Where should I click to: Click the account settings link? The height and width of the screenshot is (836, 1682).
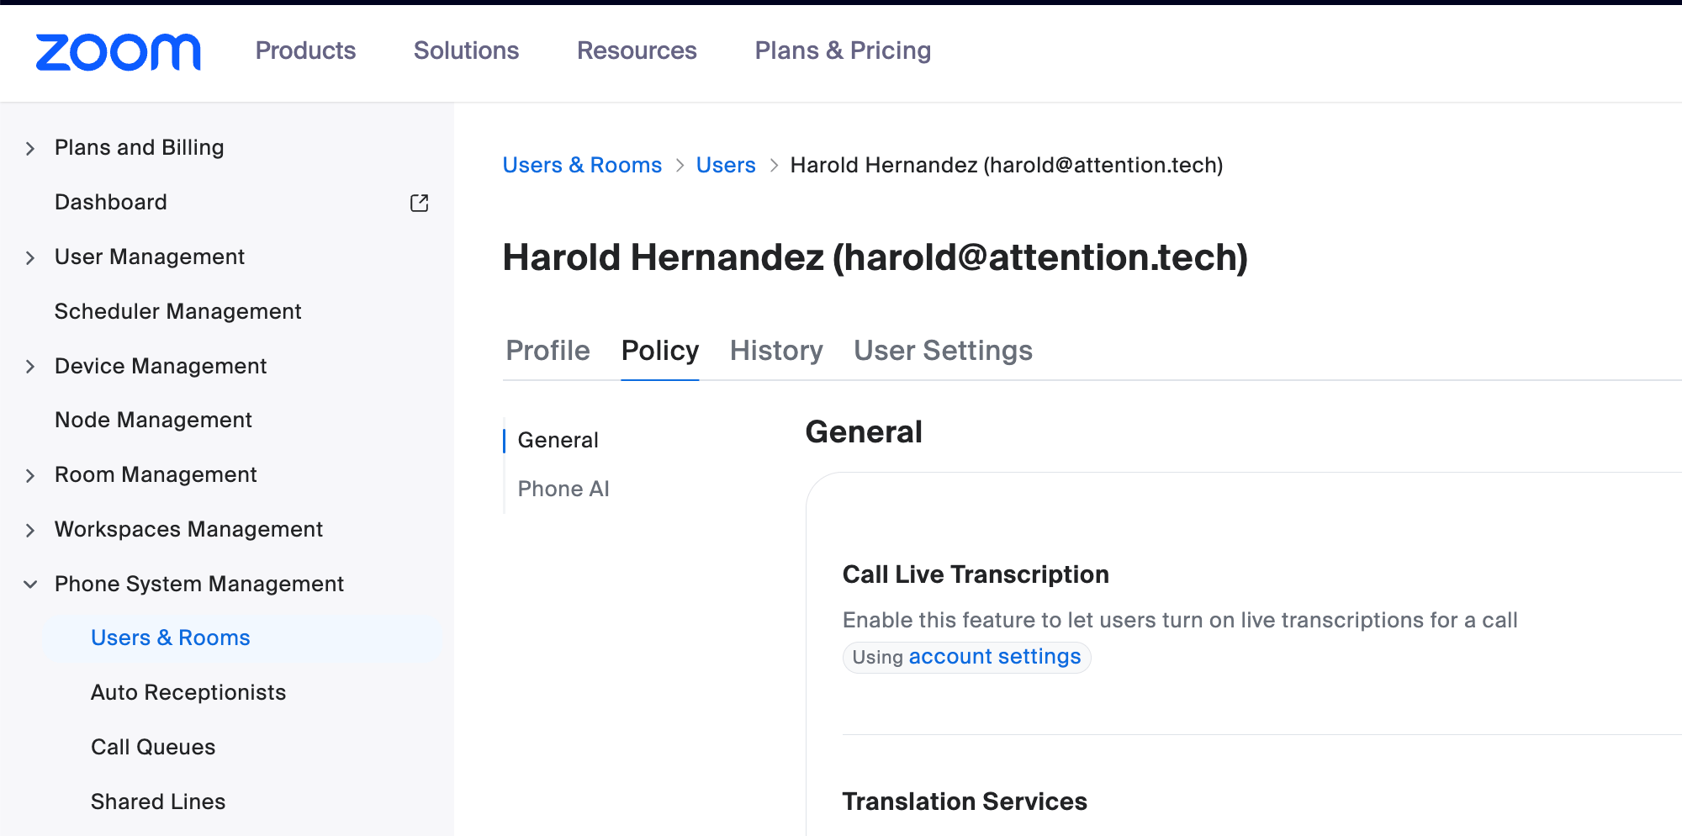(995, 656)
